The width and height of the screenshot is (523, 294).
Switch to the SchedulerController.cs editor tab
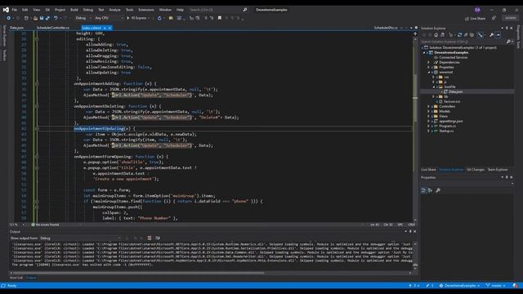pos(53,28)
